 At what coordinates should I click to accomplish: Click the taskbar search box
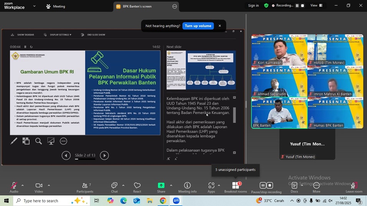[51, 201]
